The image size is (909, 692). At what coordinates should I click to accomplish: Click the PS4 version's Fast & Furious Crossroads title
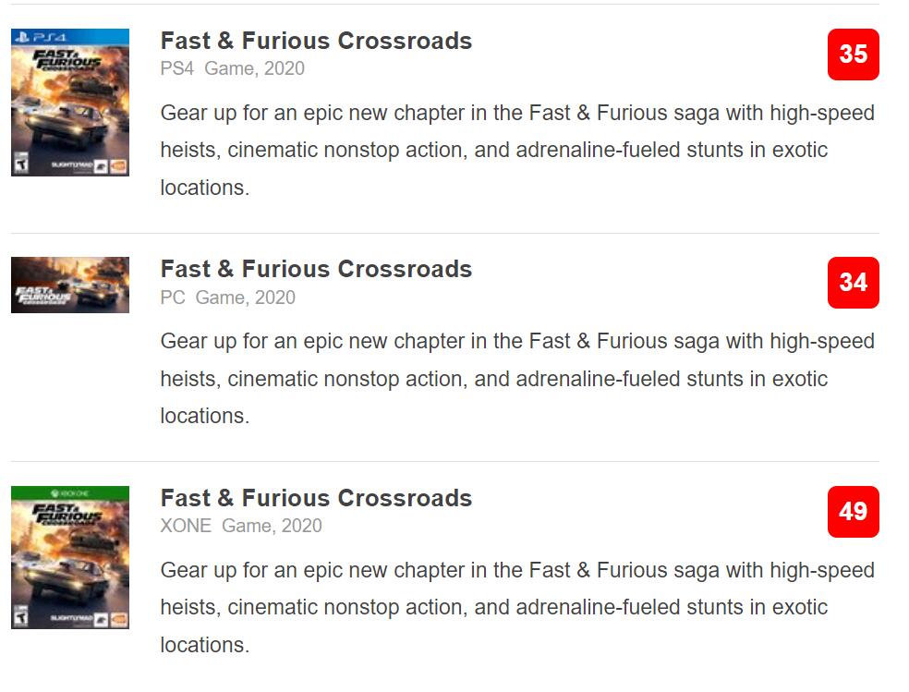[316, 41]
